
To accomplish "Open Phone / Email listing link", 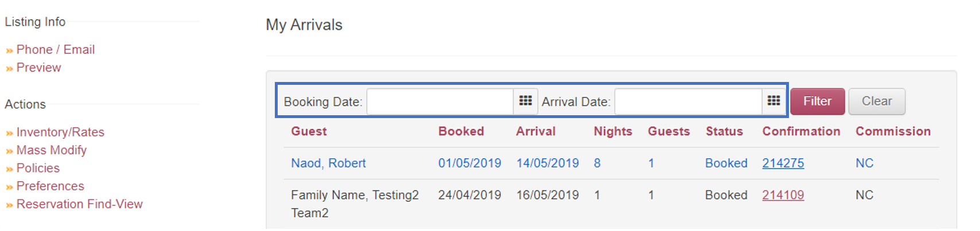I will coord(56,50).
